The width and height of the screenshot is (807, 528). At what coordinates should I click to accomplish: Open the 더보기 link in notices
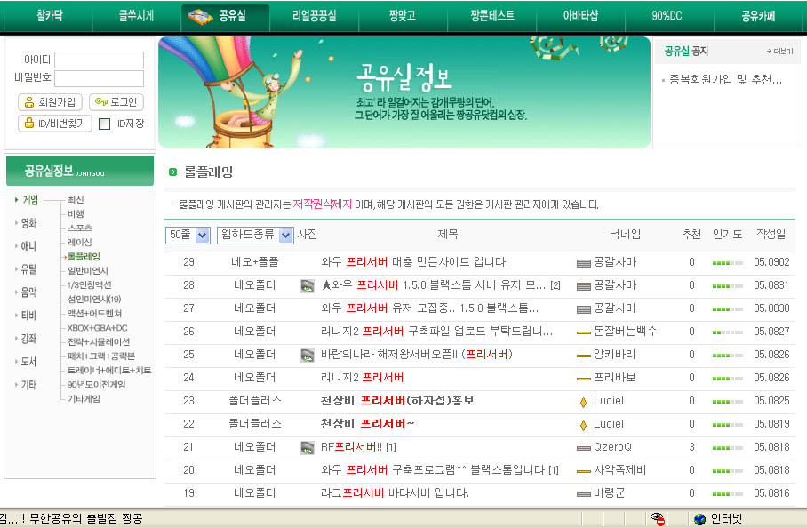tap(779, 52)
